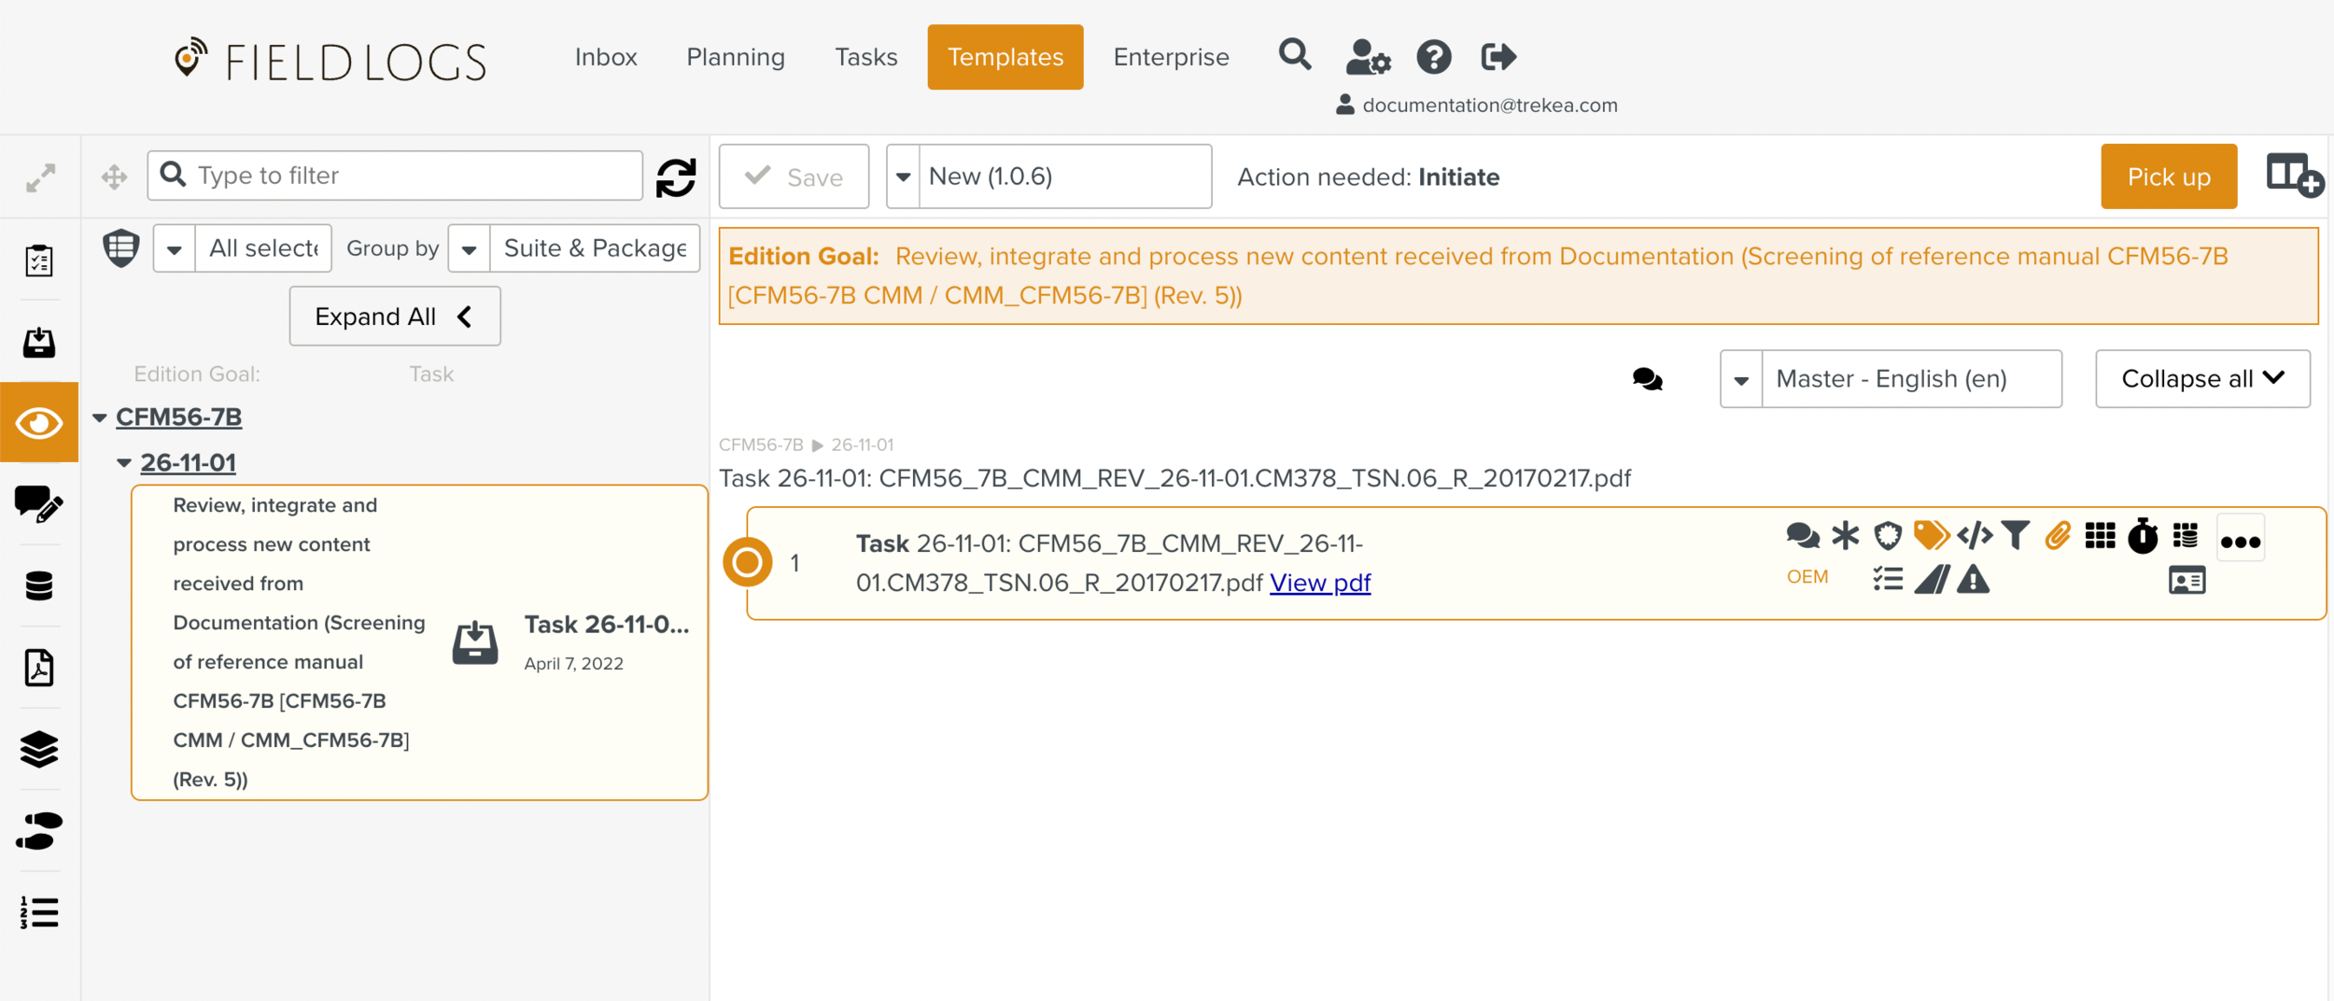Click the Pick up button
Viewport: 2334px width, 1001px height.
(2168, 176)
